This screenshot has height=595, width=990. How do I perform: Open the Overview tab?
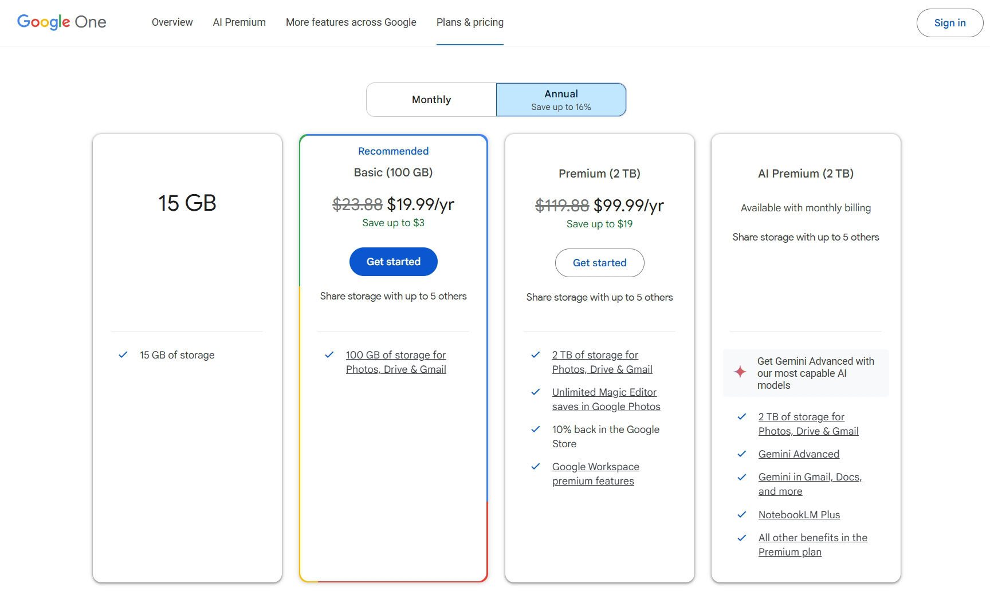pos(172,22)
